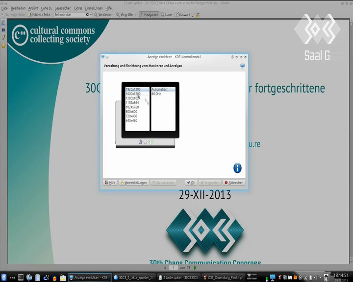Open the device notifier tray icon
This screenshot has height=282, width=353.
click(x=326, y=277)
